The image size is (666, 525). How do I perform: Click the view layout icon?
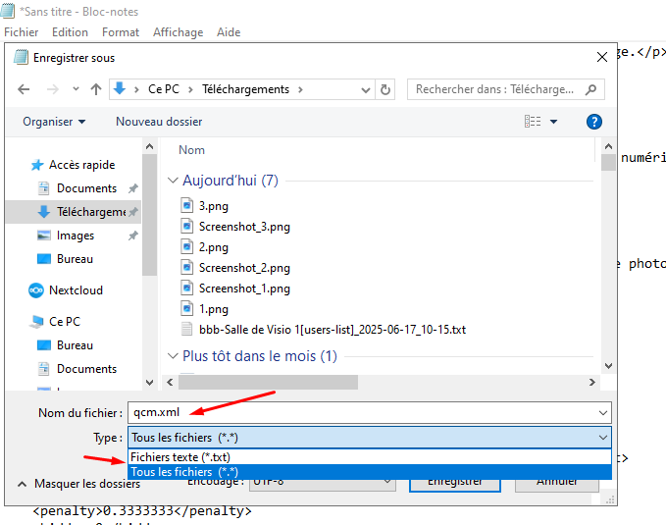pyautogui.click(x=533, y=122)
